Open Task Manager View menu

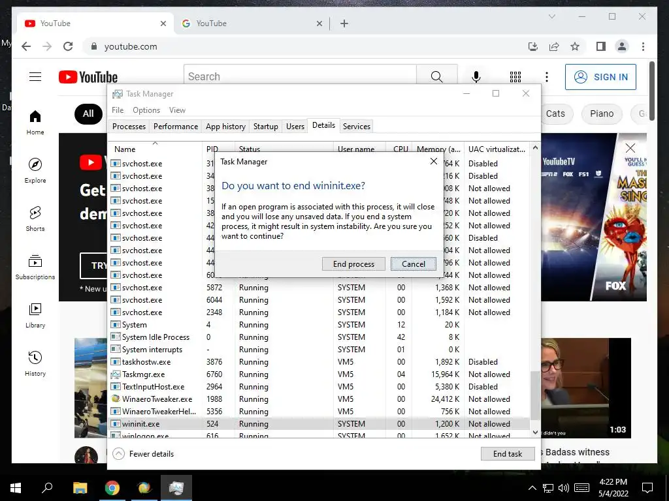177,110
